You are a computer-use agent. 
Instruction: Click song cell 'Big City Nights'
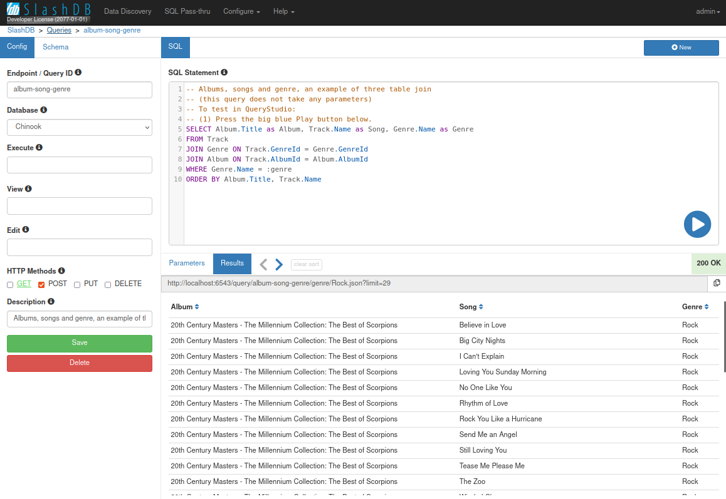(482, 341)
